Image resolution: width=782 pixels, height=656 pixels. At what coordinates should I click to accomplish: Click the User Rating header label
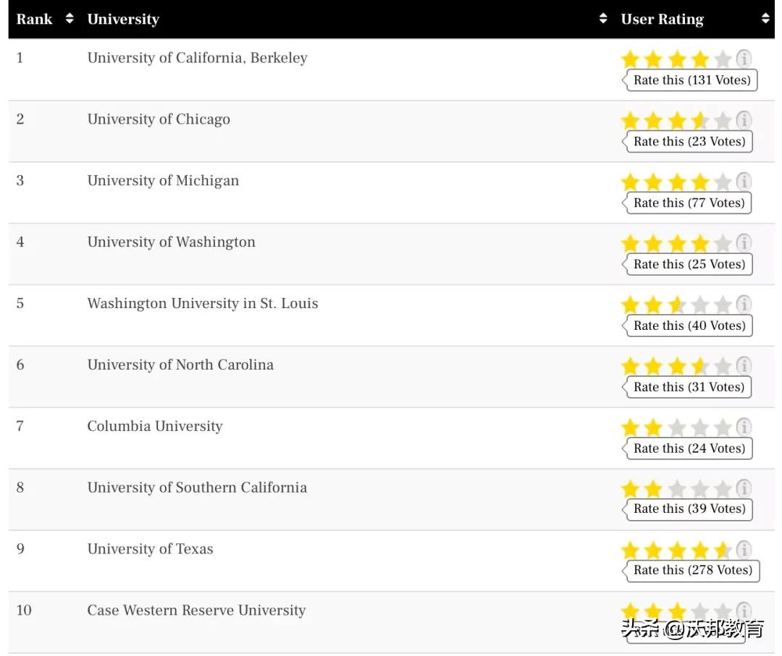pos(662,20)
